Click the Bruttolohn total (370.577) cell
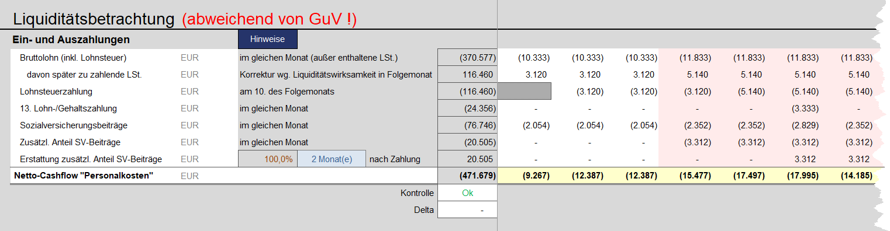The width and height of the screenshot is (890, 231). tap(467, 58)
